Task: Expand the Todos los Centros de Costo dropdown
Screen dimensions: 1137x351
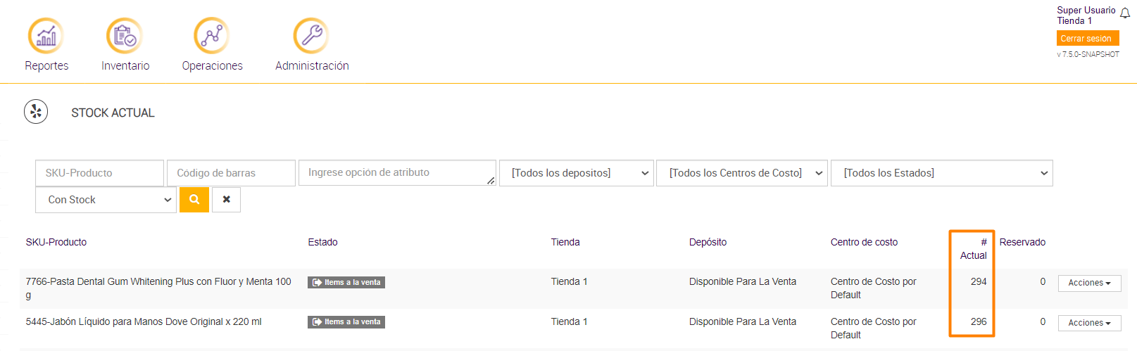Action: coord(742,173)
